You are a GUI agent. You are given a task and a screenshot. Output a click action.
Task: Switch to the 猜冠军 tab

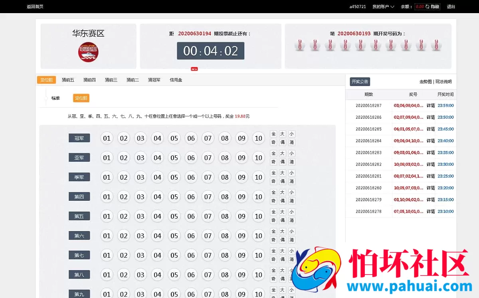154,80
